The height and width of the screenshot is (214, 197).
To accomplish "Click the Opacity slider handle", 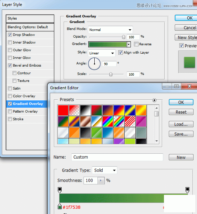I will point(124,37).
